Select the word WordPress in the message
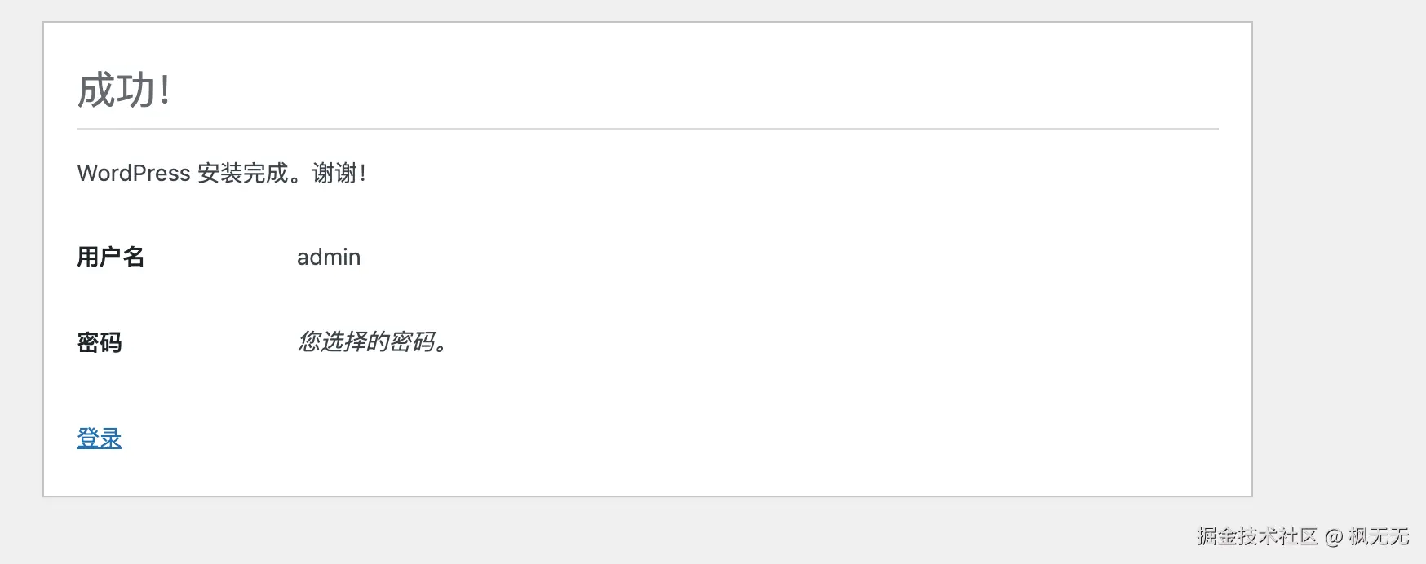The width and height of the screenshot is (1426, 564). coord(134,174)
